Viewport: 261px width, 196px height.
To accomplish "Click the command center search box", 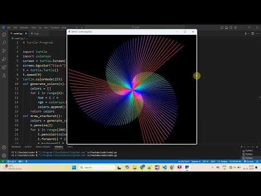I will (136, 27).
